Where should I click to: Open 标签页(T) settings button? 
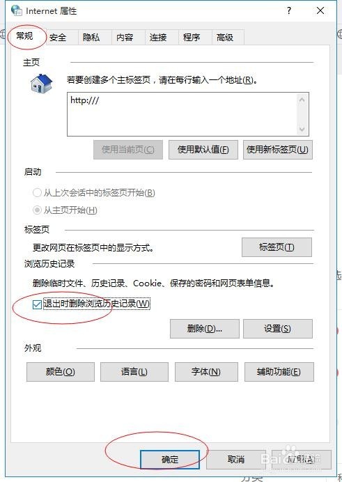[277, 247]
